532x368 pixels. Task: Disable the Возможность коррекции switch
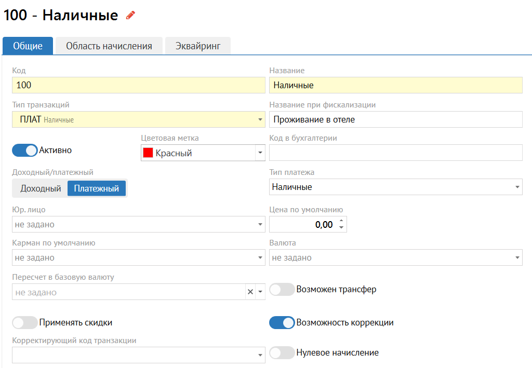[x=282, y=323]
